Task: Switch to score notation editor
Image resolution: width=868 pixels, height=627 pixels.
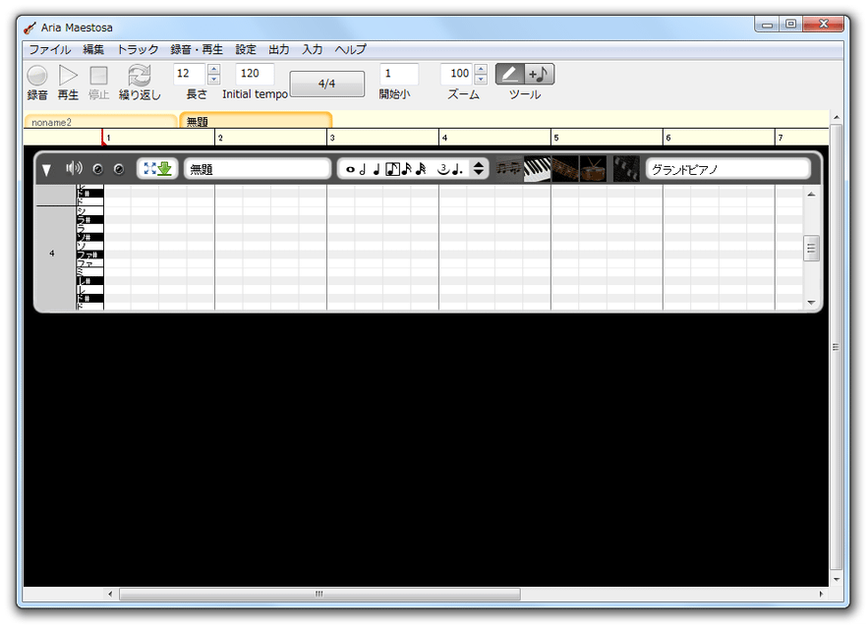Action: pyautogui.click(x=509, y=169)
